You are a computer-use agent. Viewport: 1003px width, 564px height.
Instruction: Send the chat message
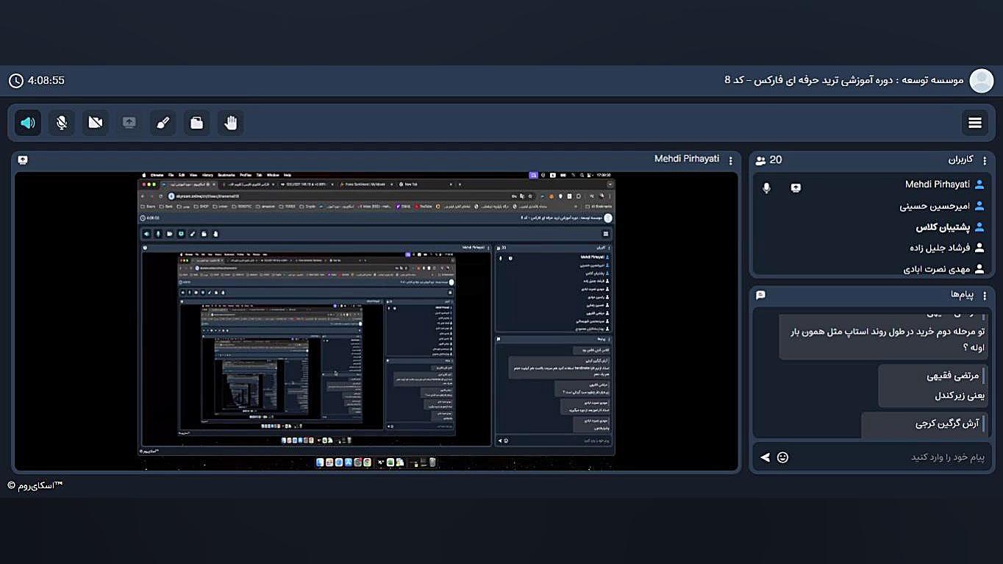[765, 457]
